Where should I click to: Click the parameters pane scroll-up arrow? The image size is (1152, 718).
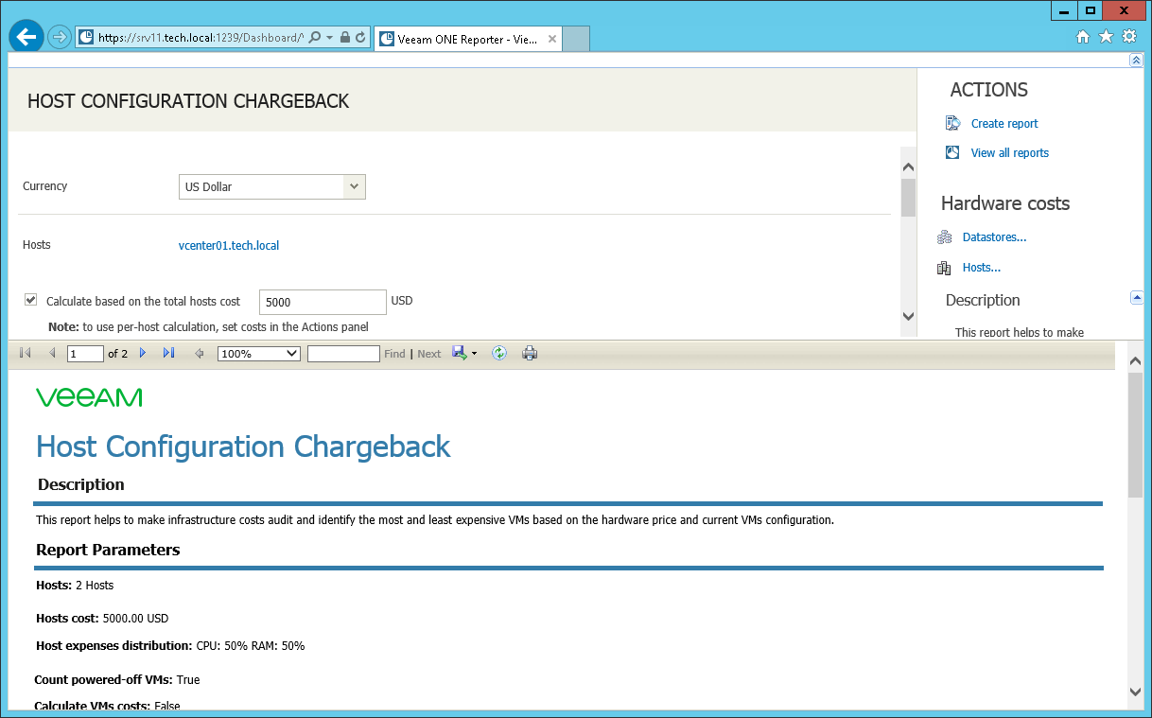908,167
